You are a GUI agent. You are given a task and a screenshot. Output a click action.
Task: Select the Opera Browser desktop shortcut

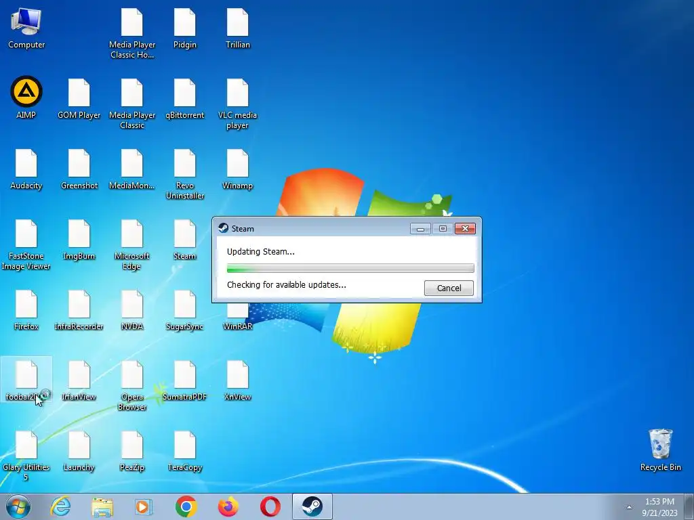point(132,385)
